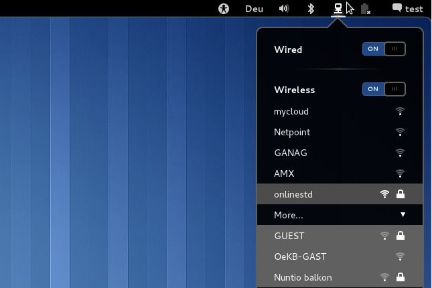
Task: Disable the Wireless switch
Action: pyautogui.click(x=384, y=89)
